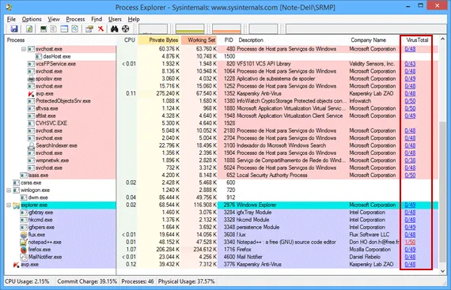
Task: Open the VirusTotal link for lsass.exe
Action: 410,175
